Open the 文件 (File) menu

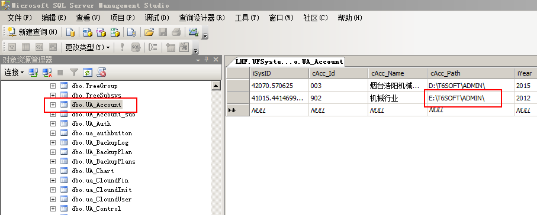[20, 18]
